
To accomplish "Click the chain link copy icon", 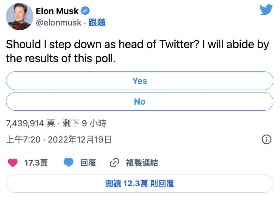I will coord(114,163).
